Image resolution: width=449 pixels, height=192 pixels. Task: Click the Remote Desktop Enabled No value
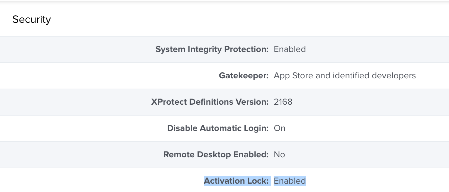point(279,154)
